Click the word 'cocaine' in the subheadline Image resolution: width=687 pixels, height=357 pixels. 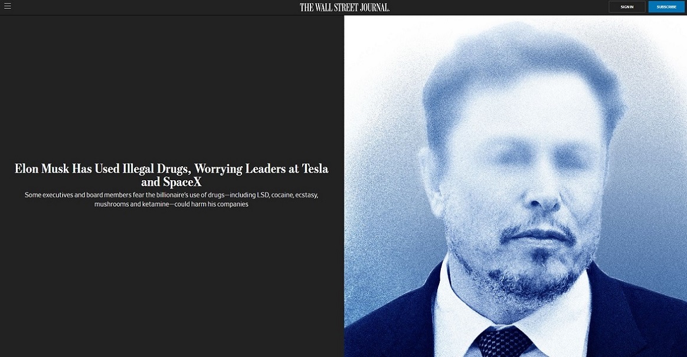[x=282, y=195]
